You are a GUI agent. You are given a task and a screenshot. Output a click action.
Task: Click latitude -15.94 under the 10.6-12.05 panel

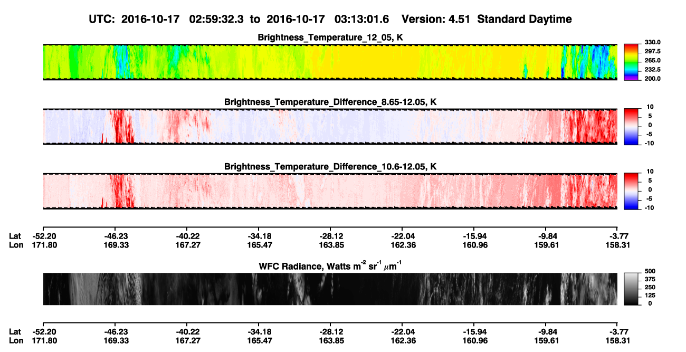(x=474, y=236)
